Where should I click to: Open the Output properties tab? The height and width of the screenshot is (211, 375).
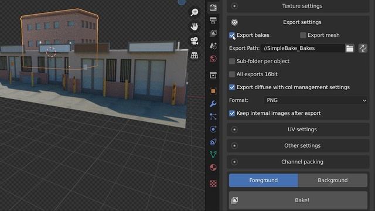point(213,21)
